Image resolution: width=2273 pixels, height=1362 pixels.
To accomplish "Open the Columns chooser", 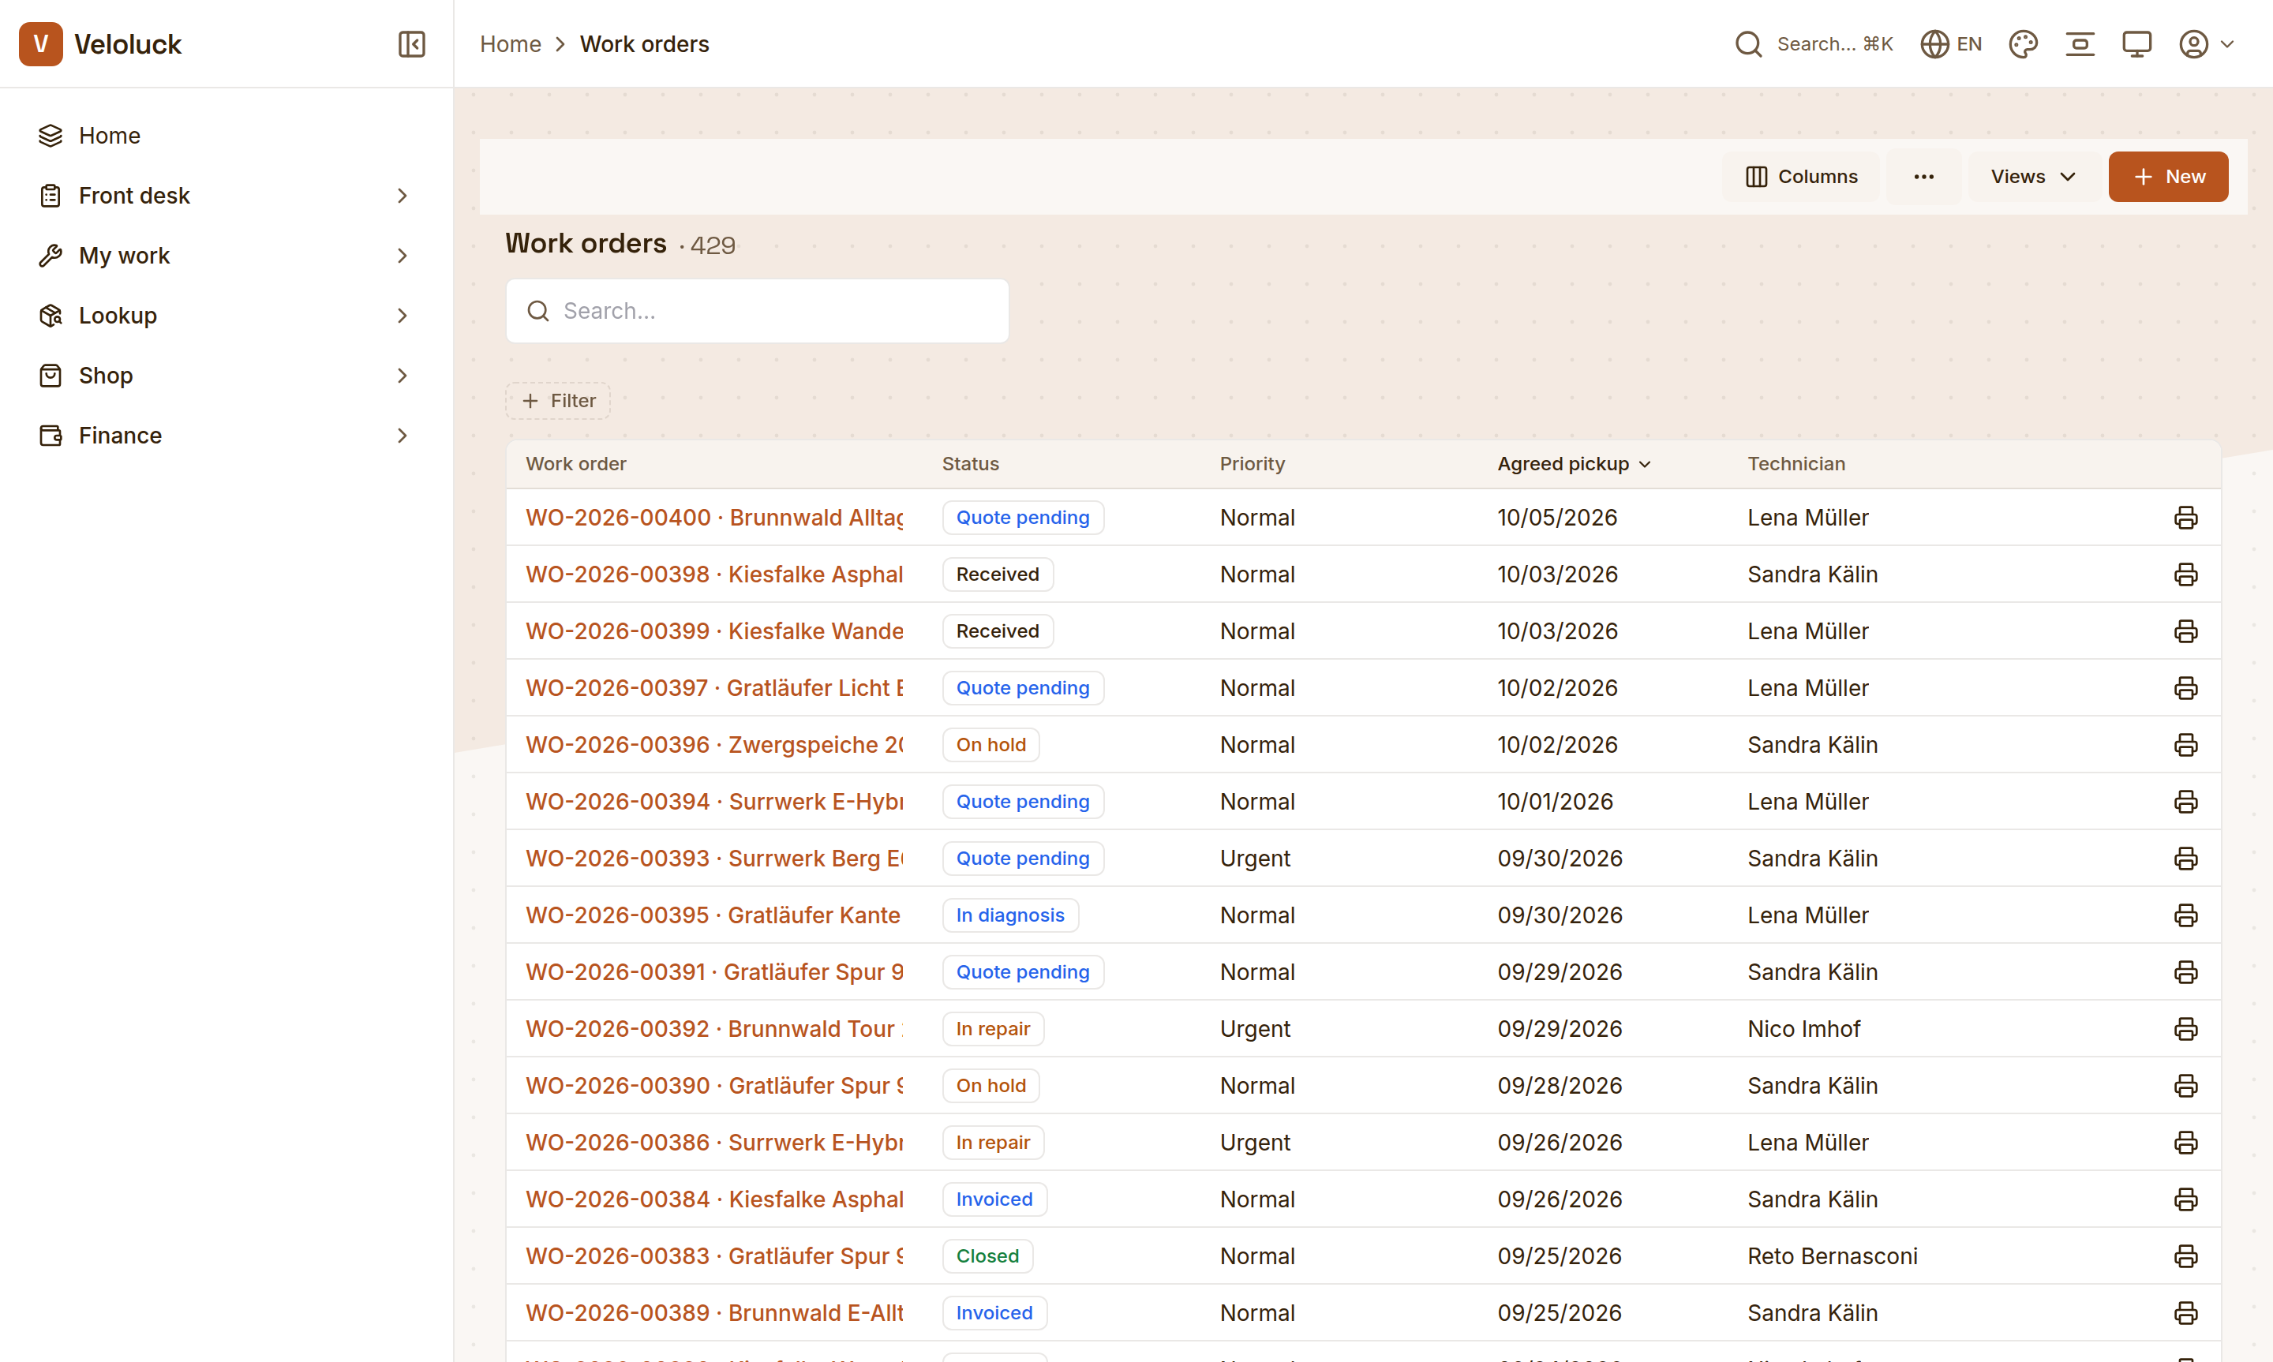I will pos(1801,176).
